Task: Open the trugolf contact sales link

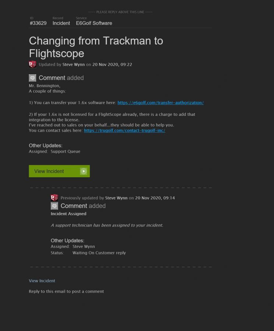Action: tap(125, 131)
